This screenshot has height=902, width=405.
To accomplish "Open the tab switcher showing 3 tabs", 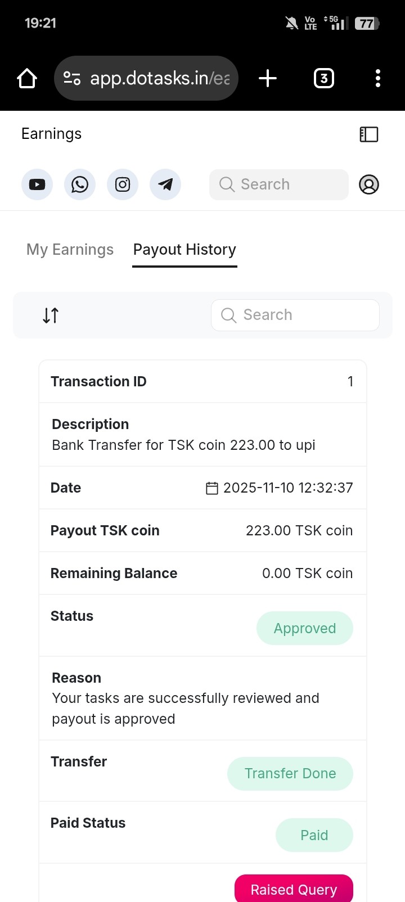I will (323, 78).
